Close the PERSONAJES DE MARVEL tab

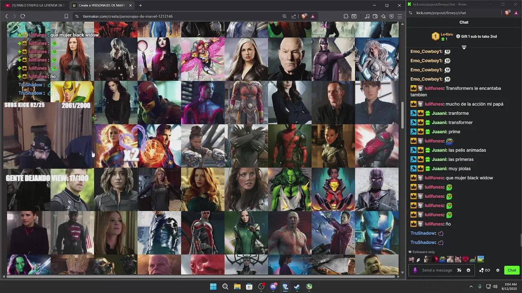tap(130, 5)
